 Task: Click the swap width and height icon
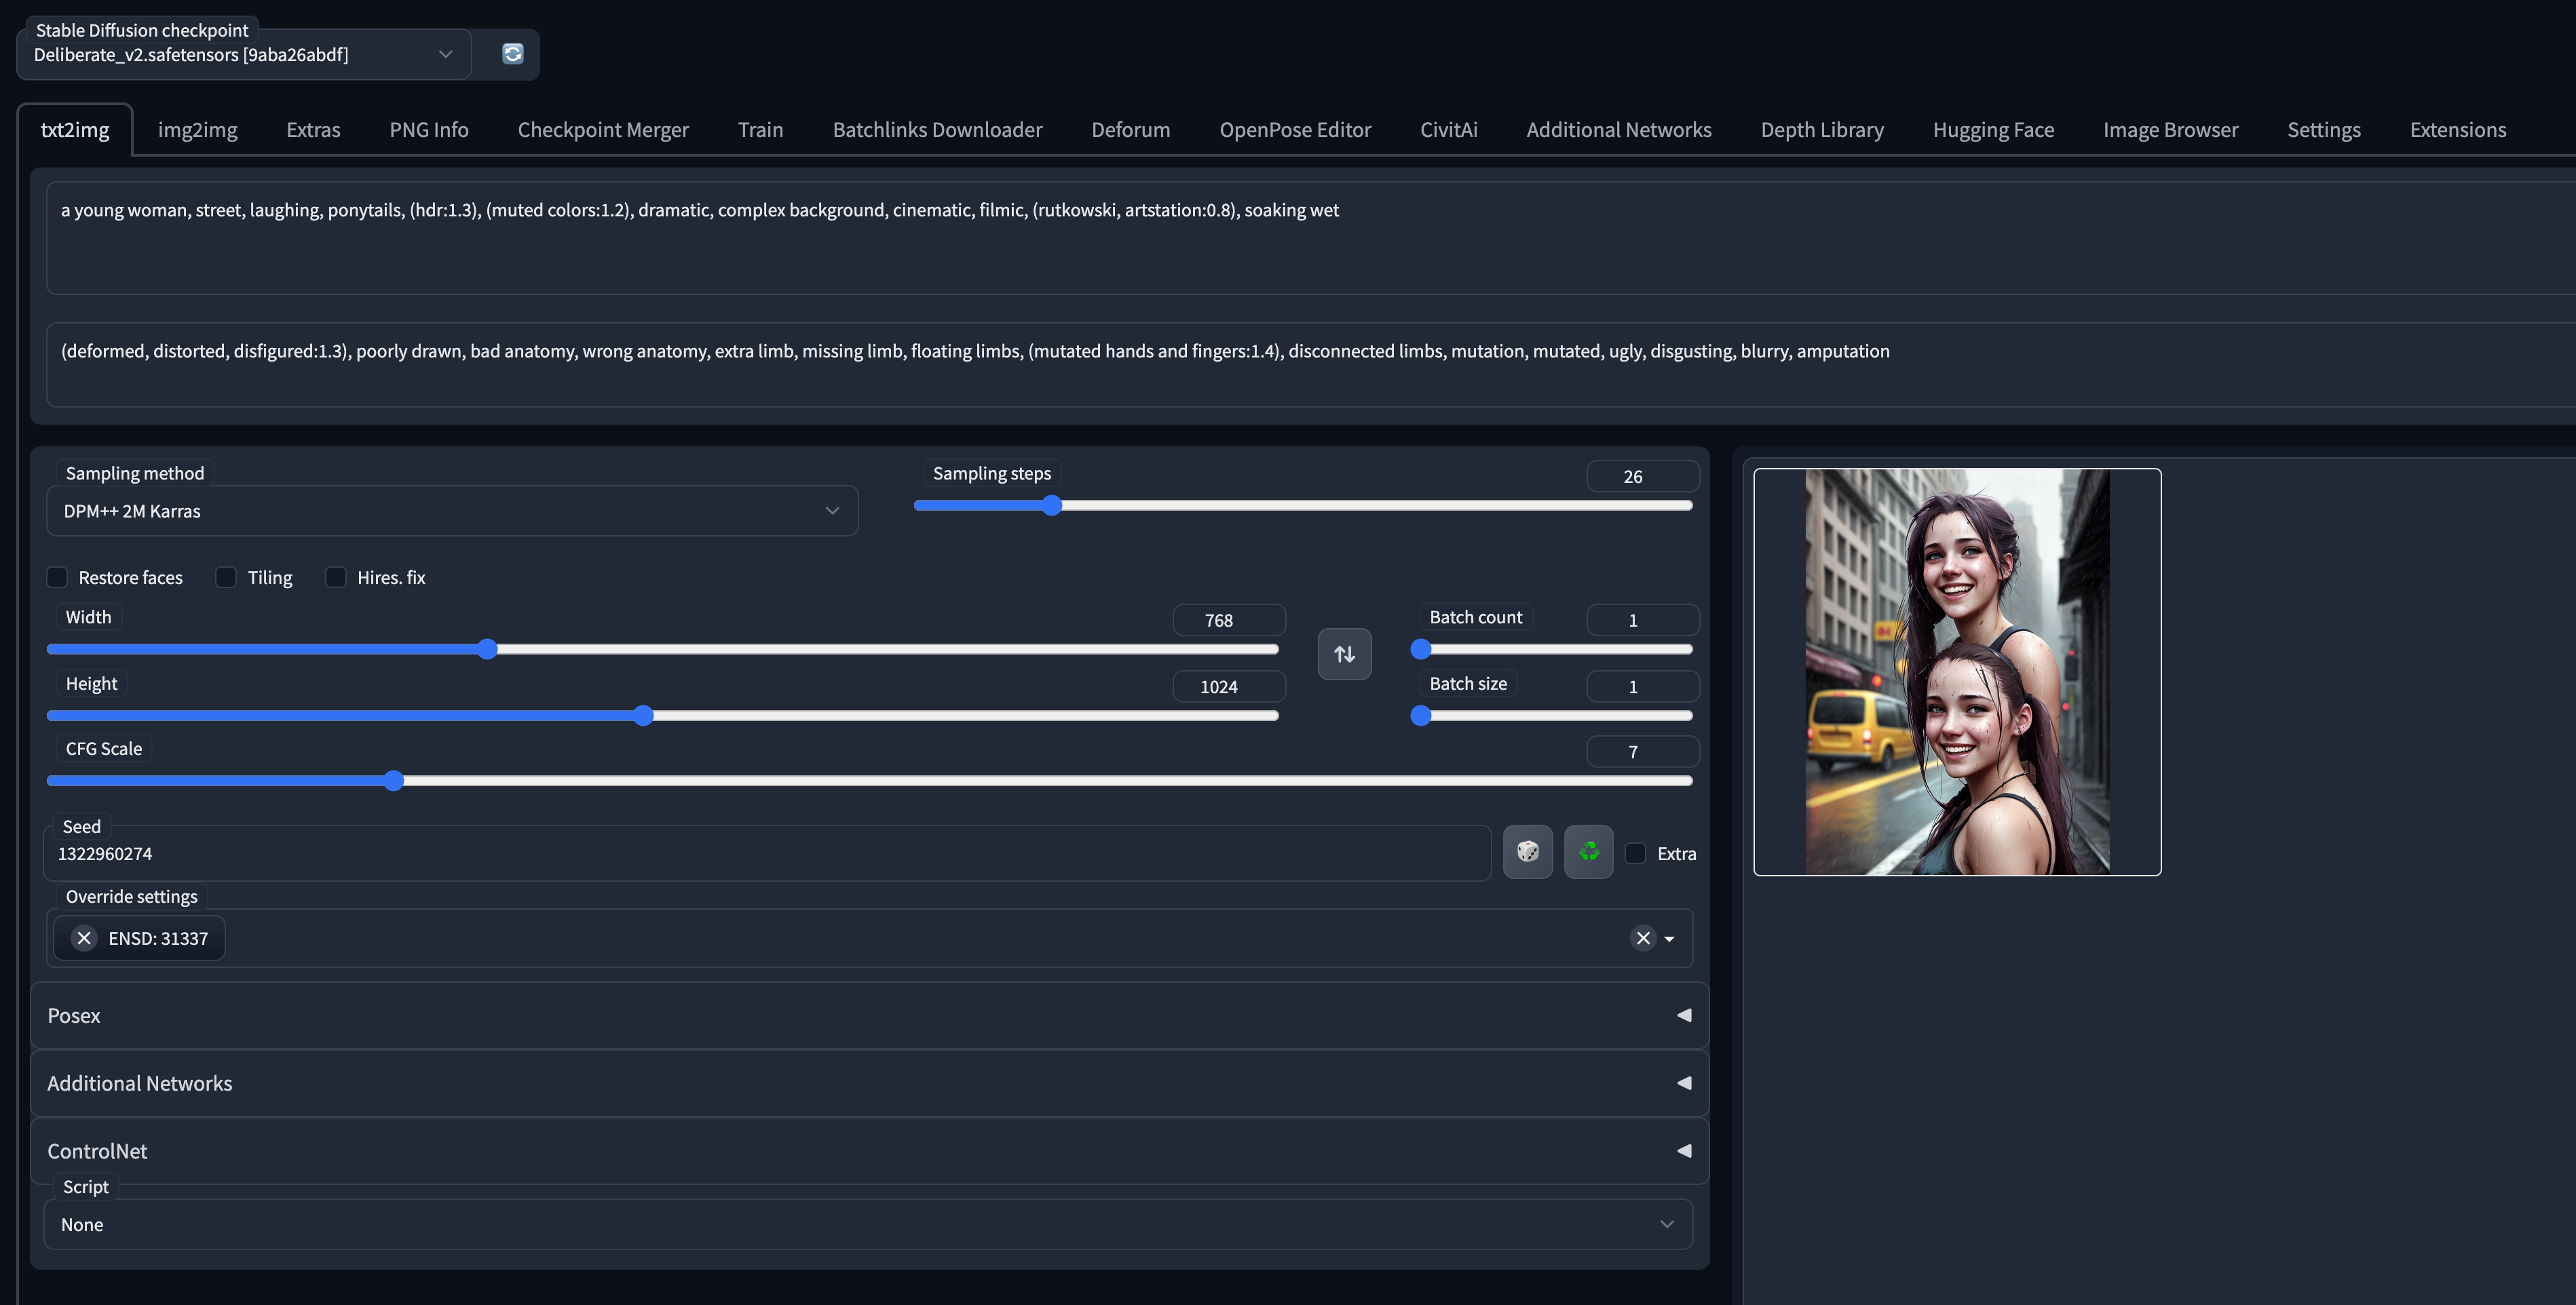[1344, 653]
